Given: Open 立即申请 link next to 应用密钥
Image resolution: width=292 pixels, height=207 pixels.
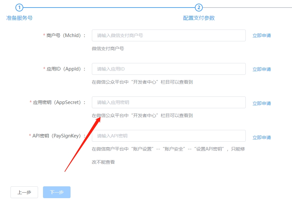Looking at the screenshot, I should 262,103.
